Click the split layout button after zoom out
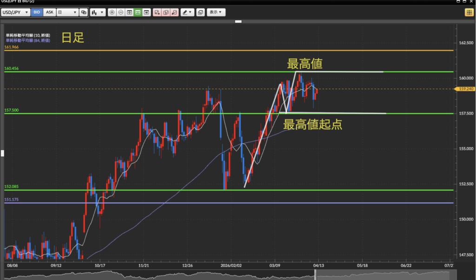 pos(129,13)
